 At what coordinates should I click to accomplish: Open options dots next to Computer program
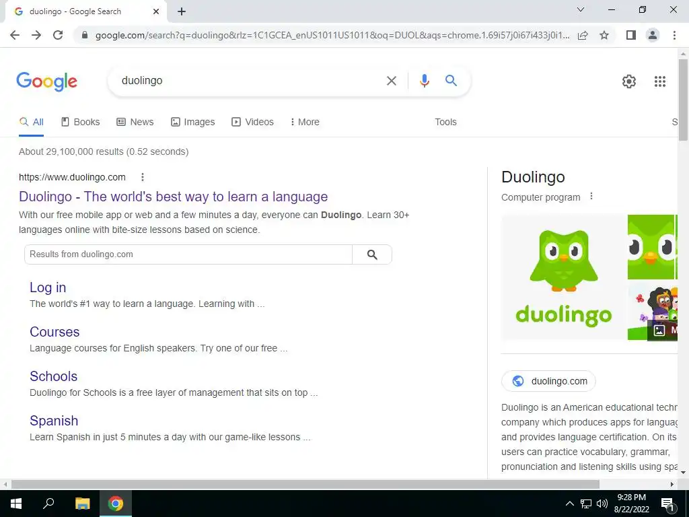[591, 196]
